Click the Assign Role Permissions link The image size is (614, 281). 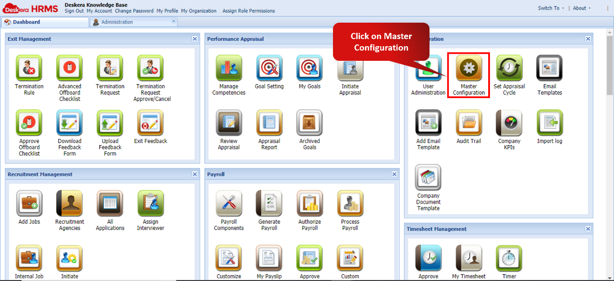coord(248,11)
